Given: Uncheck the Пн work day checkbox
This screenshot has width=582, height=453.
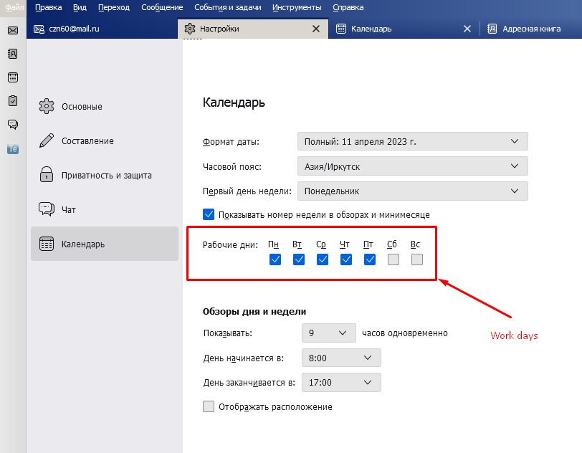Looking at the screenshot, I should pos(275,259).
